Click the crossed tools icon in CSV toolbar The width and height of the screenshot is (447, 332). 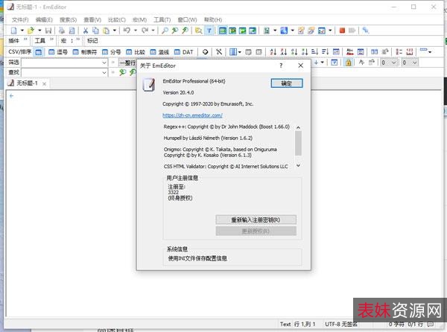(218, 52)
